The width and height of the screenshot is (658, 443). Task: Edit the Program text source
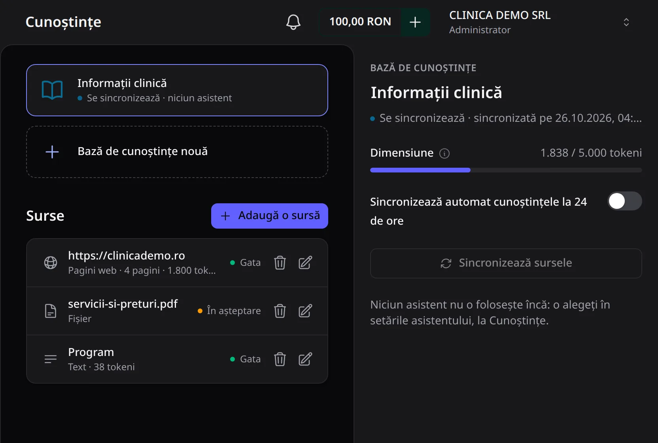(305, 359)
